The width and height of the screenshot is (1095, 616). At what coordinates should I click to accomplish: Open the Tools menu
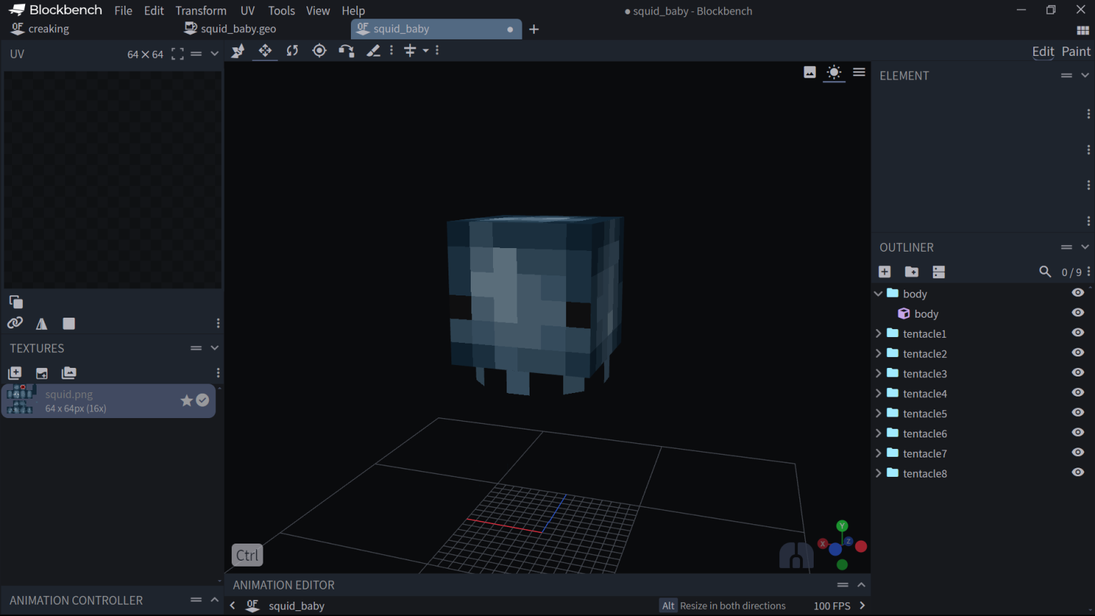coord(281,11)
